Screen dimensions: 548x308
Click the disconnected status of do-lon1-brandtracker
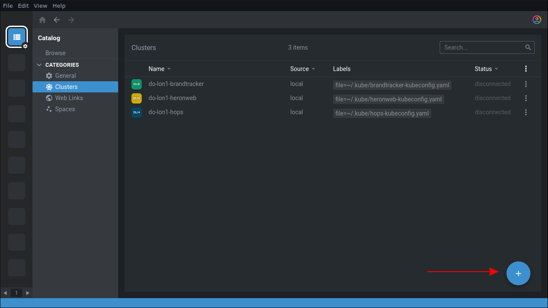[493, 84]
